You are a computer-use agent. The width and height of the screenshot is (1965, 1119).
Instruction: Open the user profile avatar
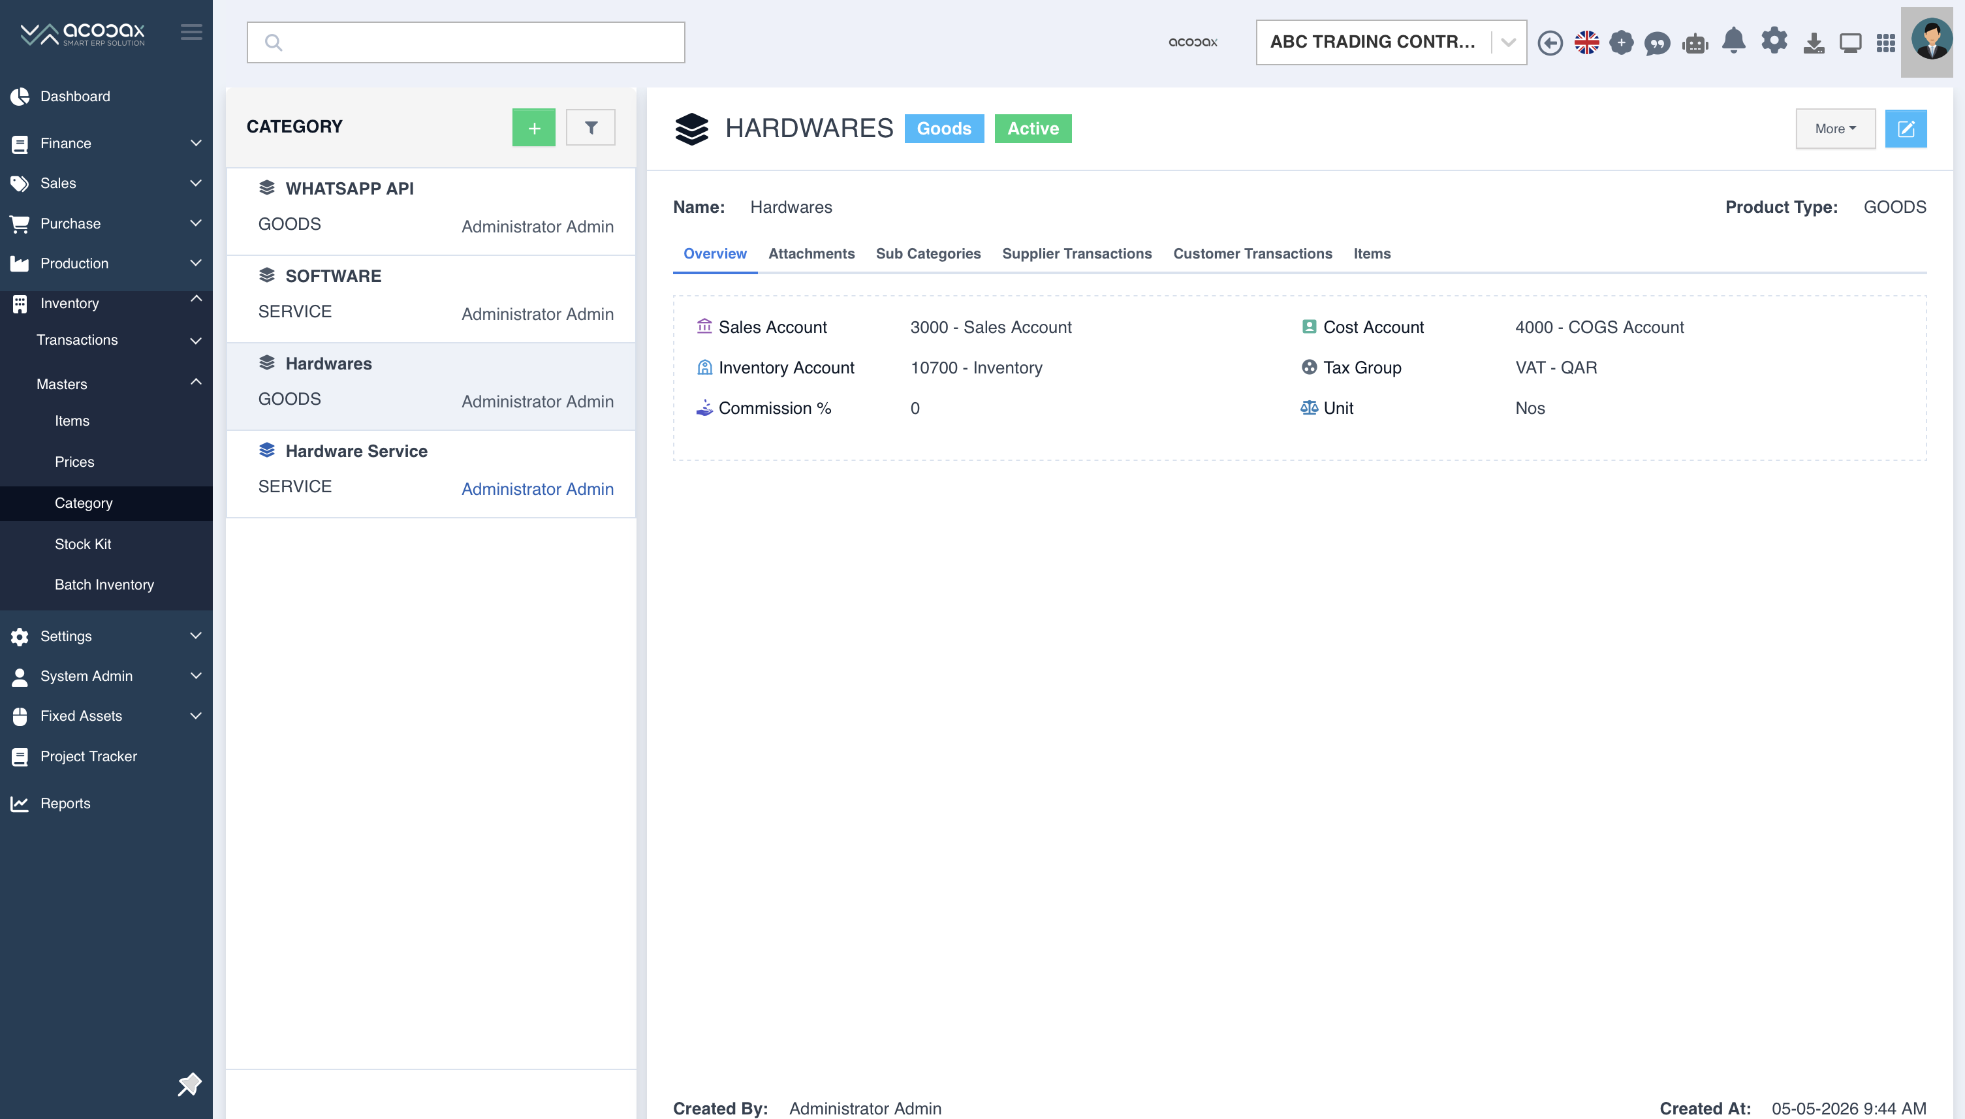[1930, 40]
